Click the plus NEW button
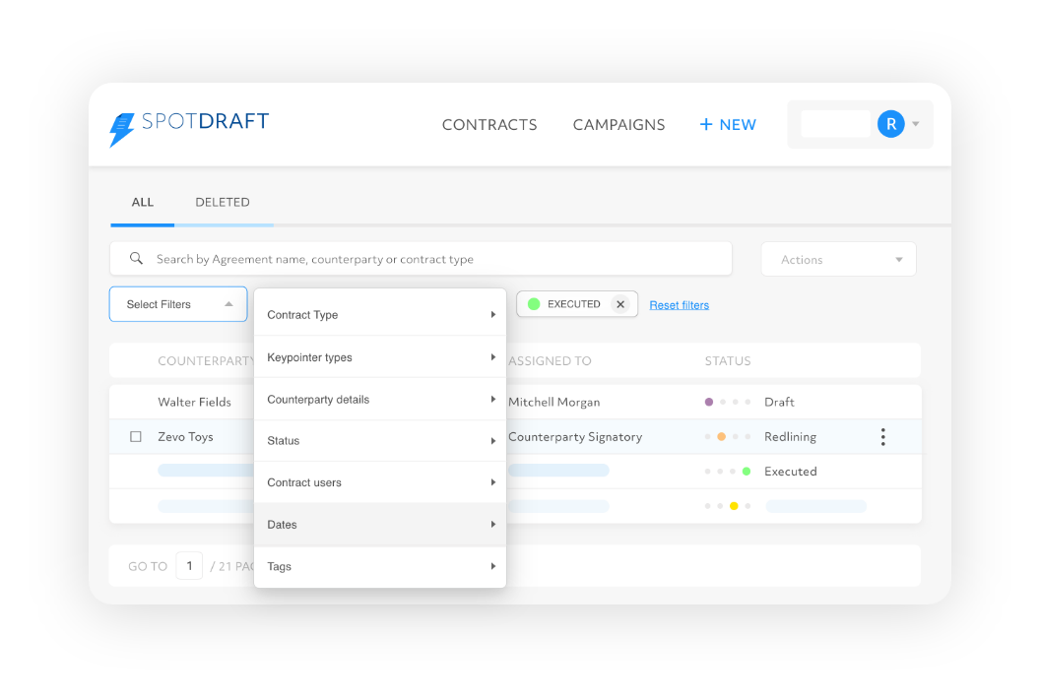1040x699 pixels. (728, 125)
